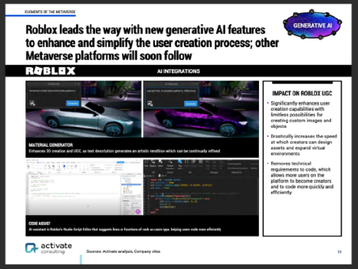This screenshot has height=269, width=358.
Task: Click slide title "Roblox leads the way"
Action: [x=152, y=43]
